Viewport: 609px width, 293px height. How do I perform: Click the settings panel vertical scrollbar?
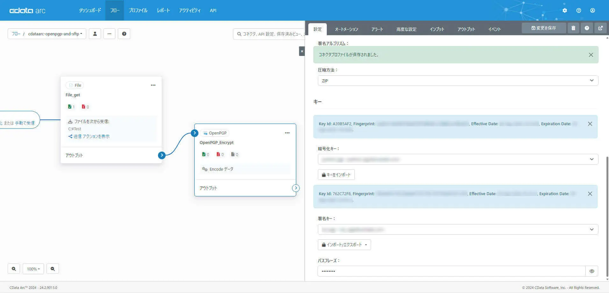[607, 216]
